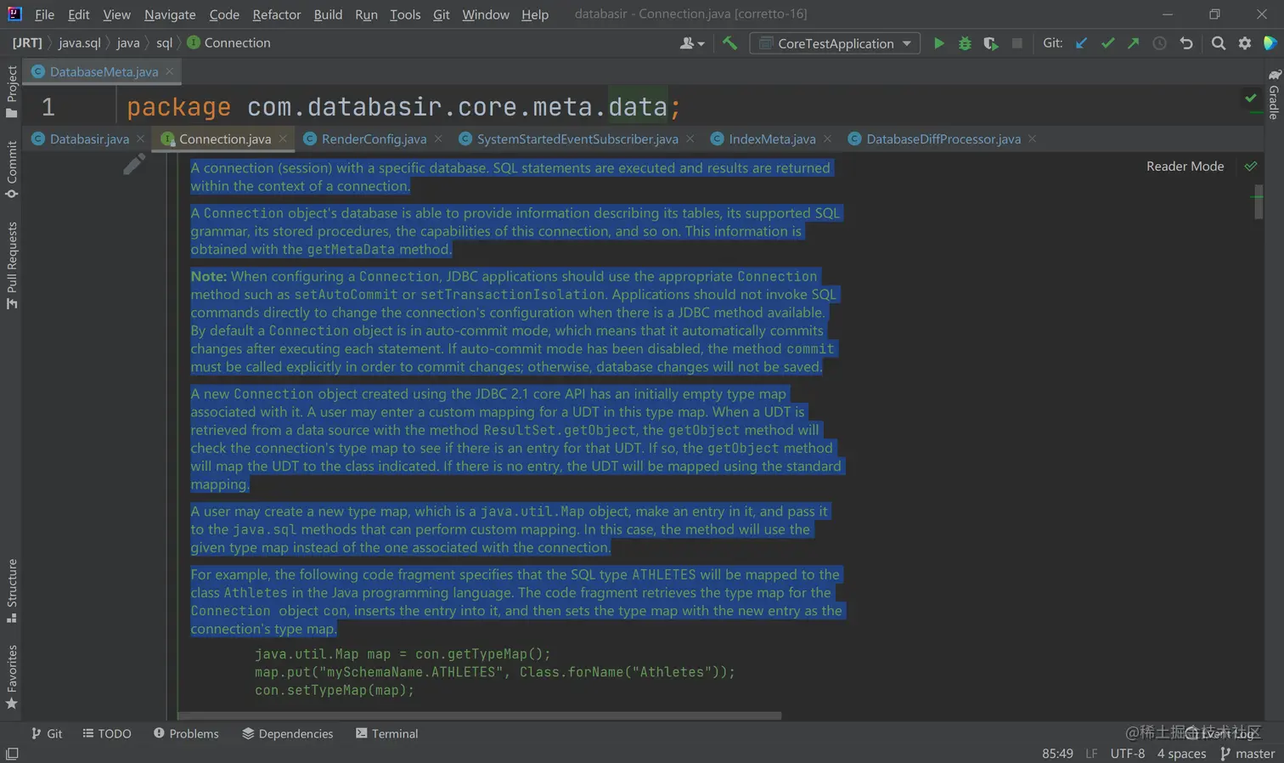The width and height of the screenshot is (1284, 763).
Task: Open the Git tool window at bottom
Action: (47, 733)
